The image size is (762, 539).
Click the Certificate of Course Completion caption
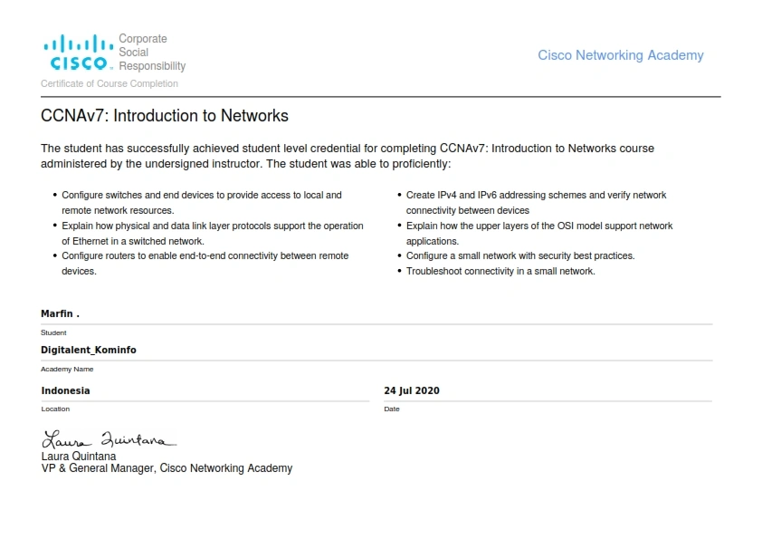coord(110,83)
